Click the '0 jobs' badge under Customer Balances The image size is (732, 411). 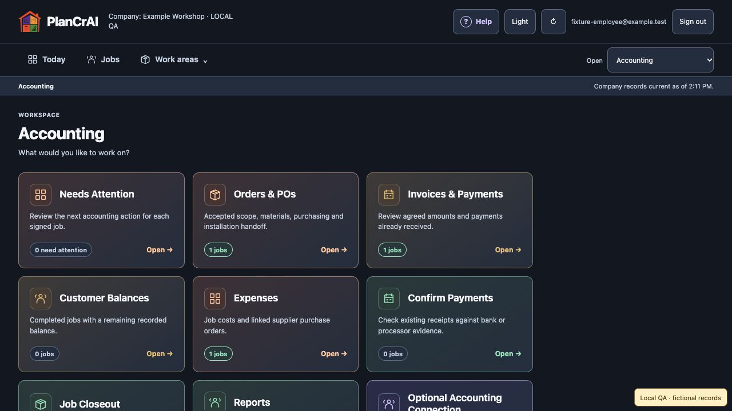click(x=45, y=354)
